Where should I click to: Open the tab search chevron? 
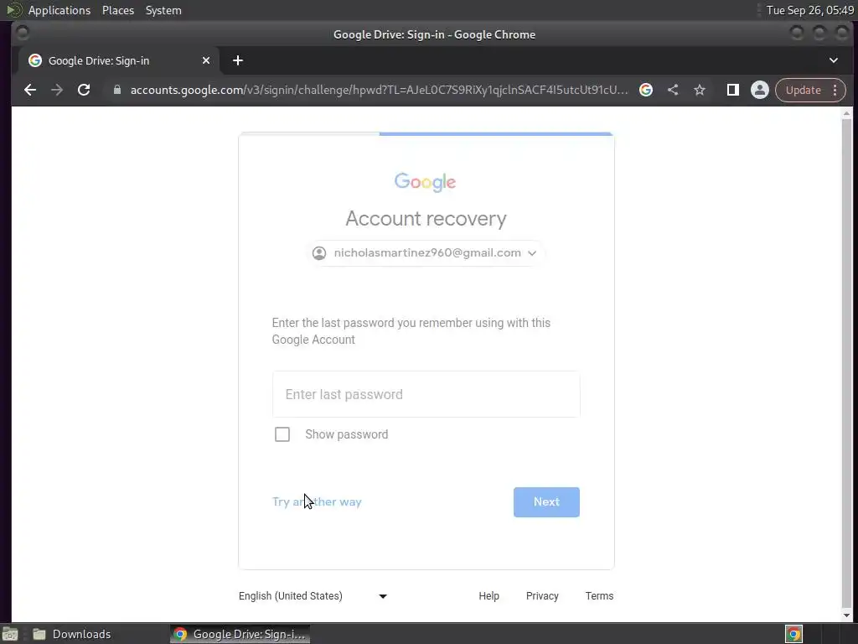(834, 60)
